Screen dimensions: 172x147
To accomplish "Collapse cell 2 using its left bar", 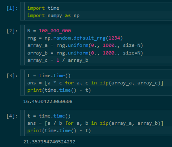I will (x=22, y=45).
